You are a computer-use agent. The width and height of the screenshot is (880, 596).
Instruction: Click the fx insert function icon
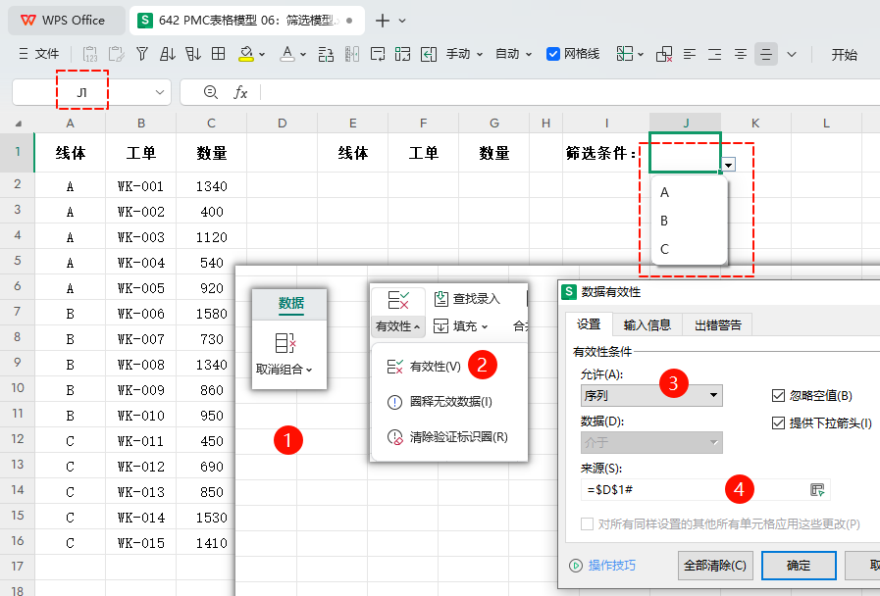(240, 92)
